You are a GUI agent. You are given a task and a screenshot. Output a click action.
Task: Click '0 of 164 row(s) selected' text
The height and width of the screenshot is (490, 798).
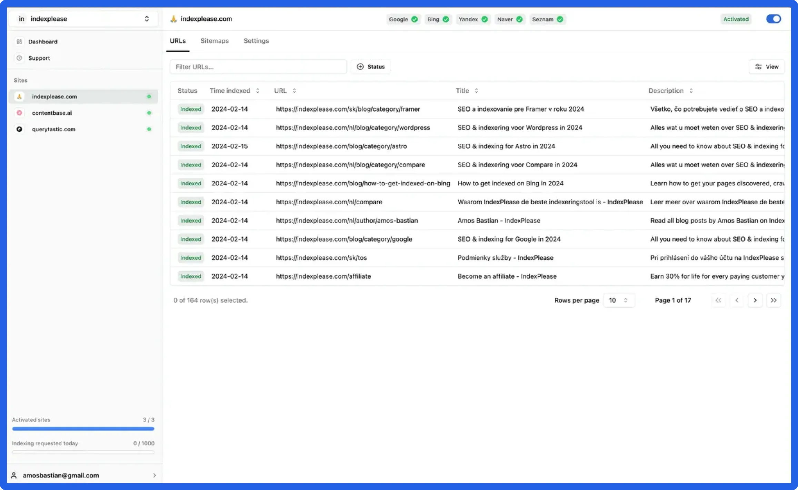coord(210,300)
